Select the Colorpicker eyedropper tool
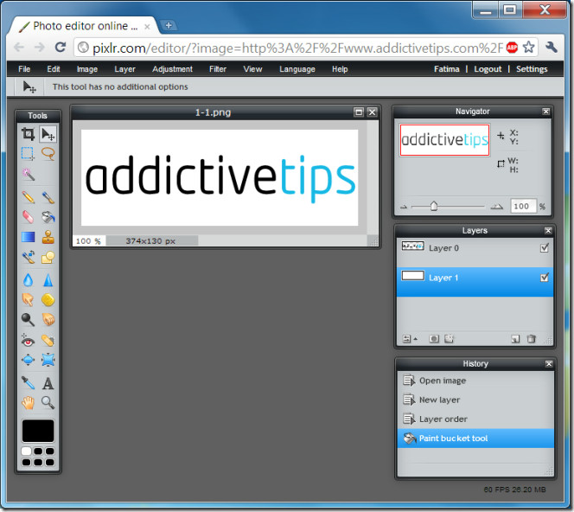The width and height of the screenshot is (574, 512). pyautogui.click(x=28, y=383)
